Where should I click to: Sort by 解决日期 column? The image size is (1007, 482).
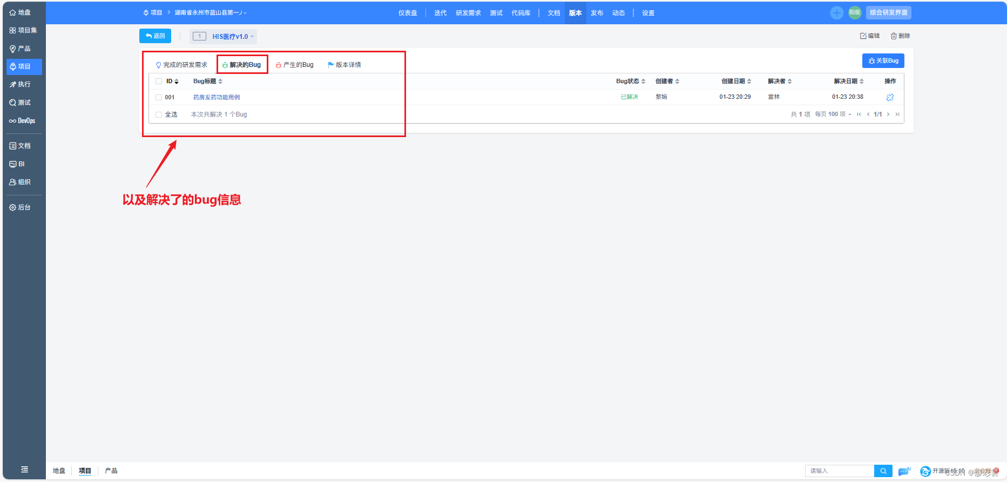pos(849,82)
